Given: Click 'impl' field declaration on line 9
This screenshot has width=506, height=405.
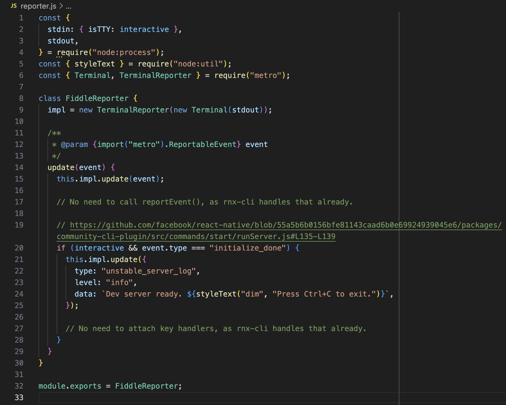Looking at the screenshot, I should click(57, 110).
